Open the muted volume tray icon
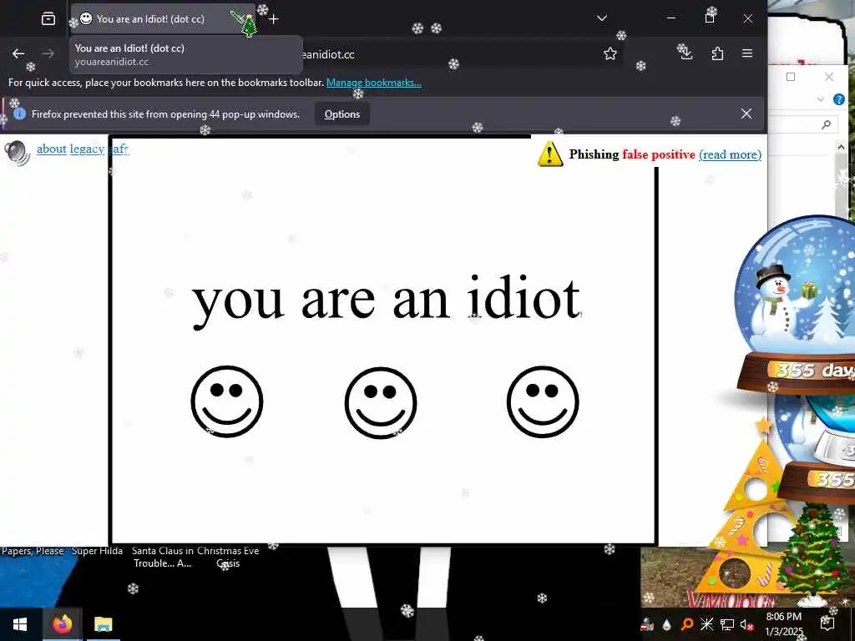Viewport: 855px width, 641px height. tap(746, 624)
